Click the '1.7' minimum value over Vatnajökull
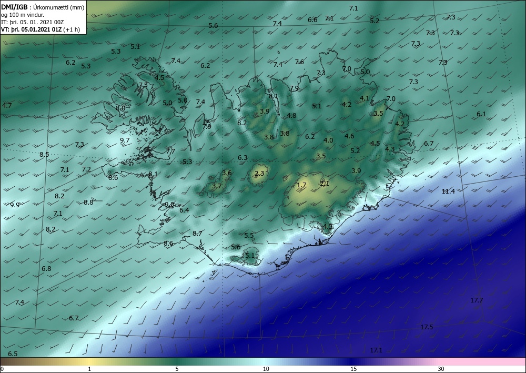Image resolution: width=526 pixels, height=373 pixels. click(x=301, y=185)
